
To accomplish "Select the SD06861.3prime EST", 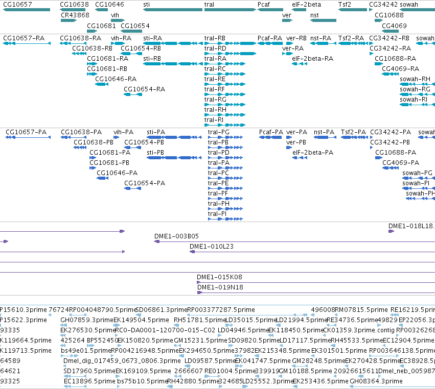I will [139, 315].
